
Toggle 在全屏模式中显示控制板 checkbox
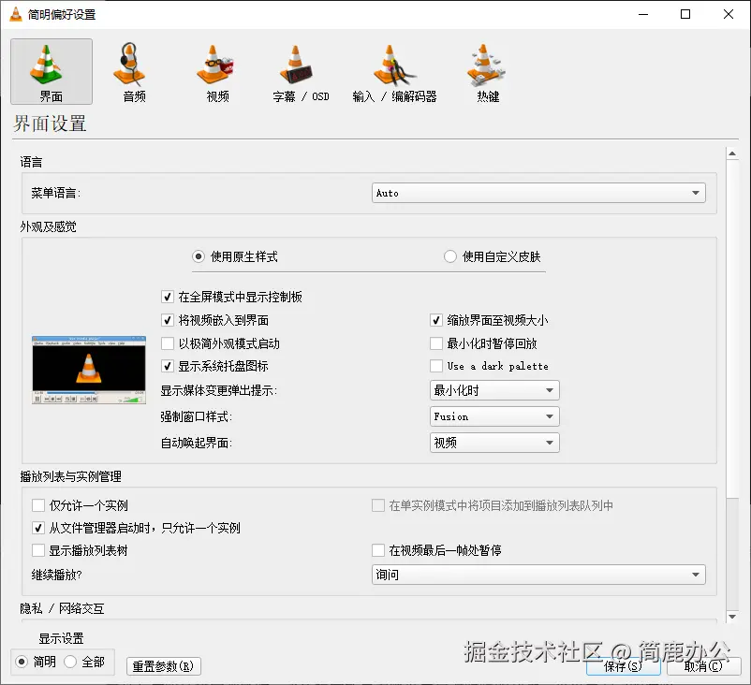(x=168, y=297)
